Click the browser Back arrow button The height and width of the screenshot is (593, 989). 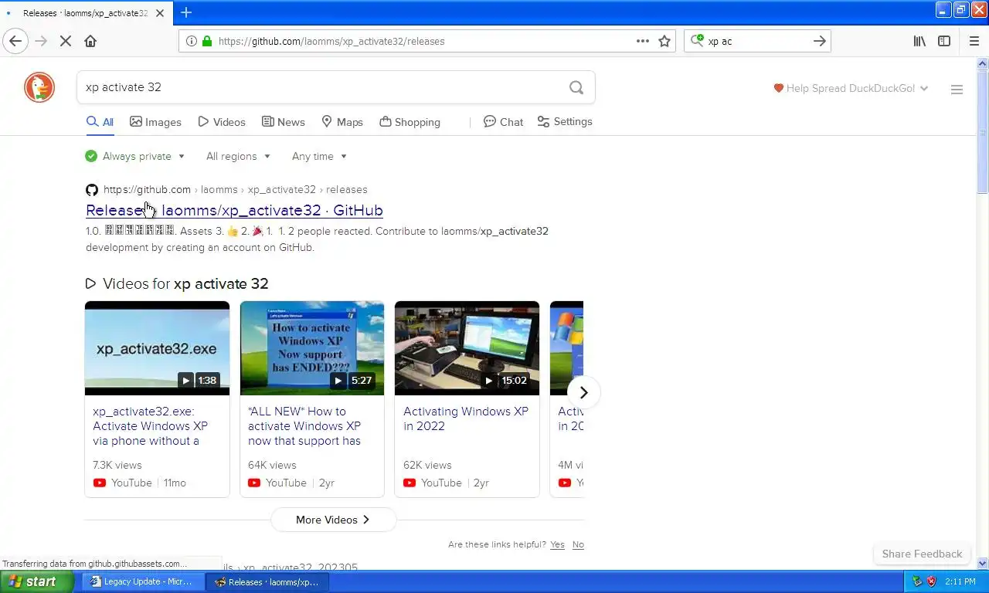pos(15,41)
